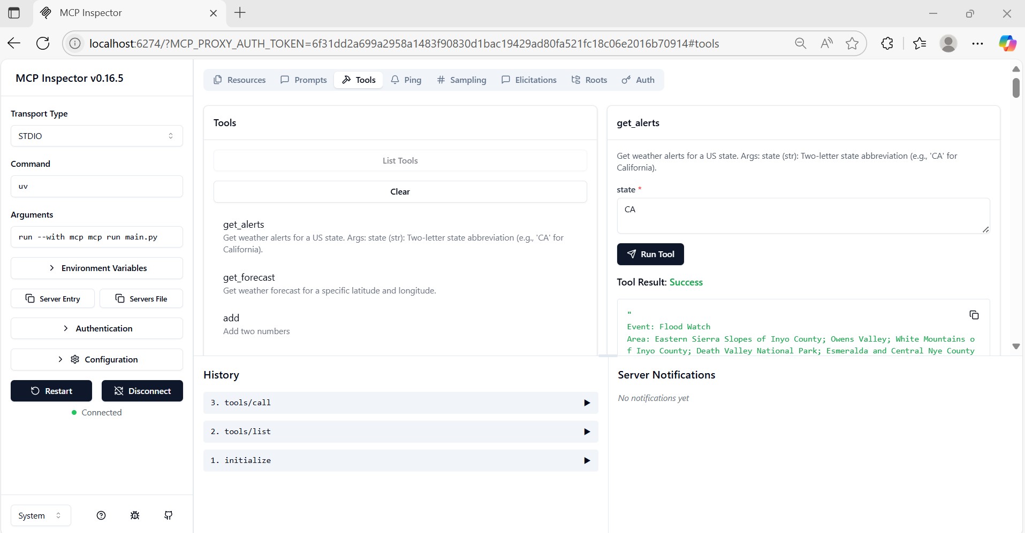Image resolution: width=1025 pixels, height=533 pixels.
Task: Copy the tool result output
Action: [x=974, y=315]
